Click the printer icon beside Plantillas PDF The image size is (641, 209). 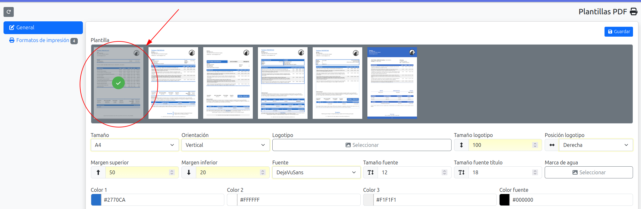coord(633,12)
